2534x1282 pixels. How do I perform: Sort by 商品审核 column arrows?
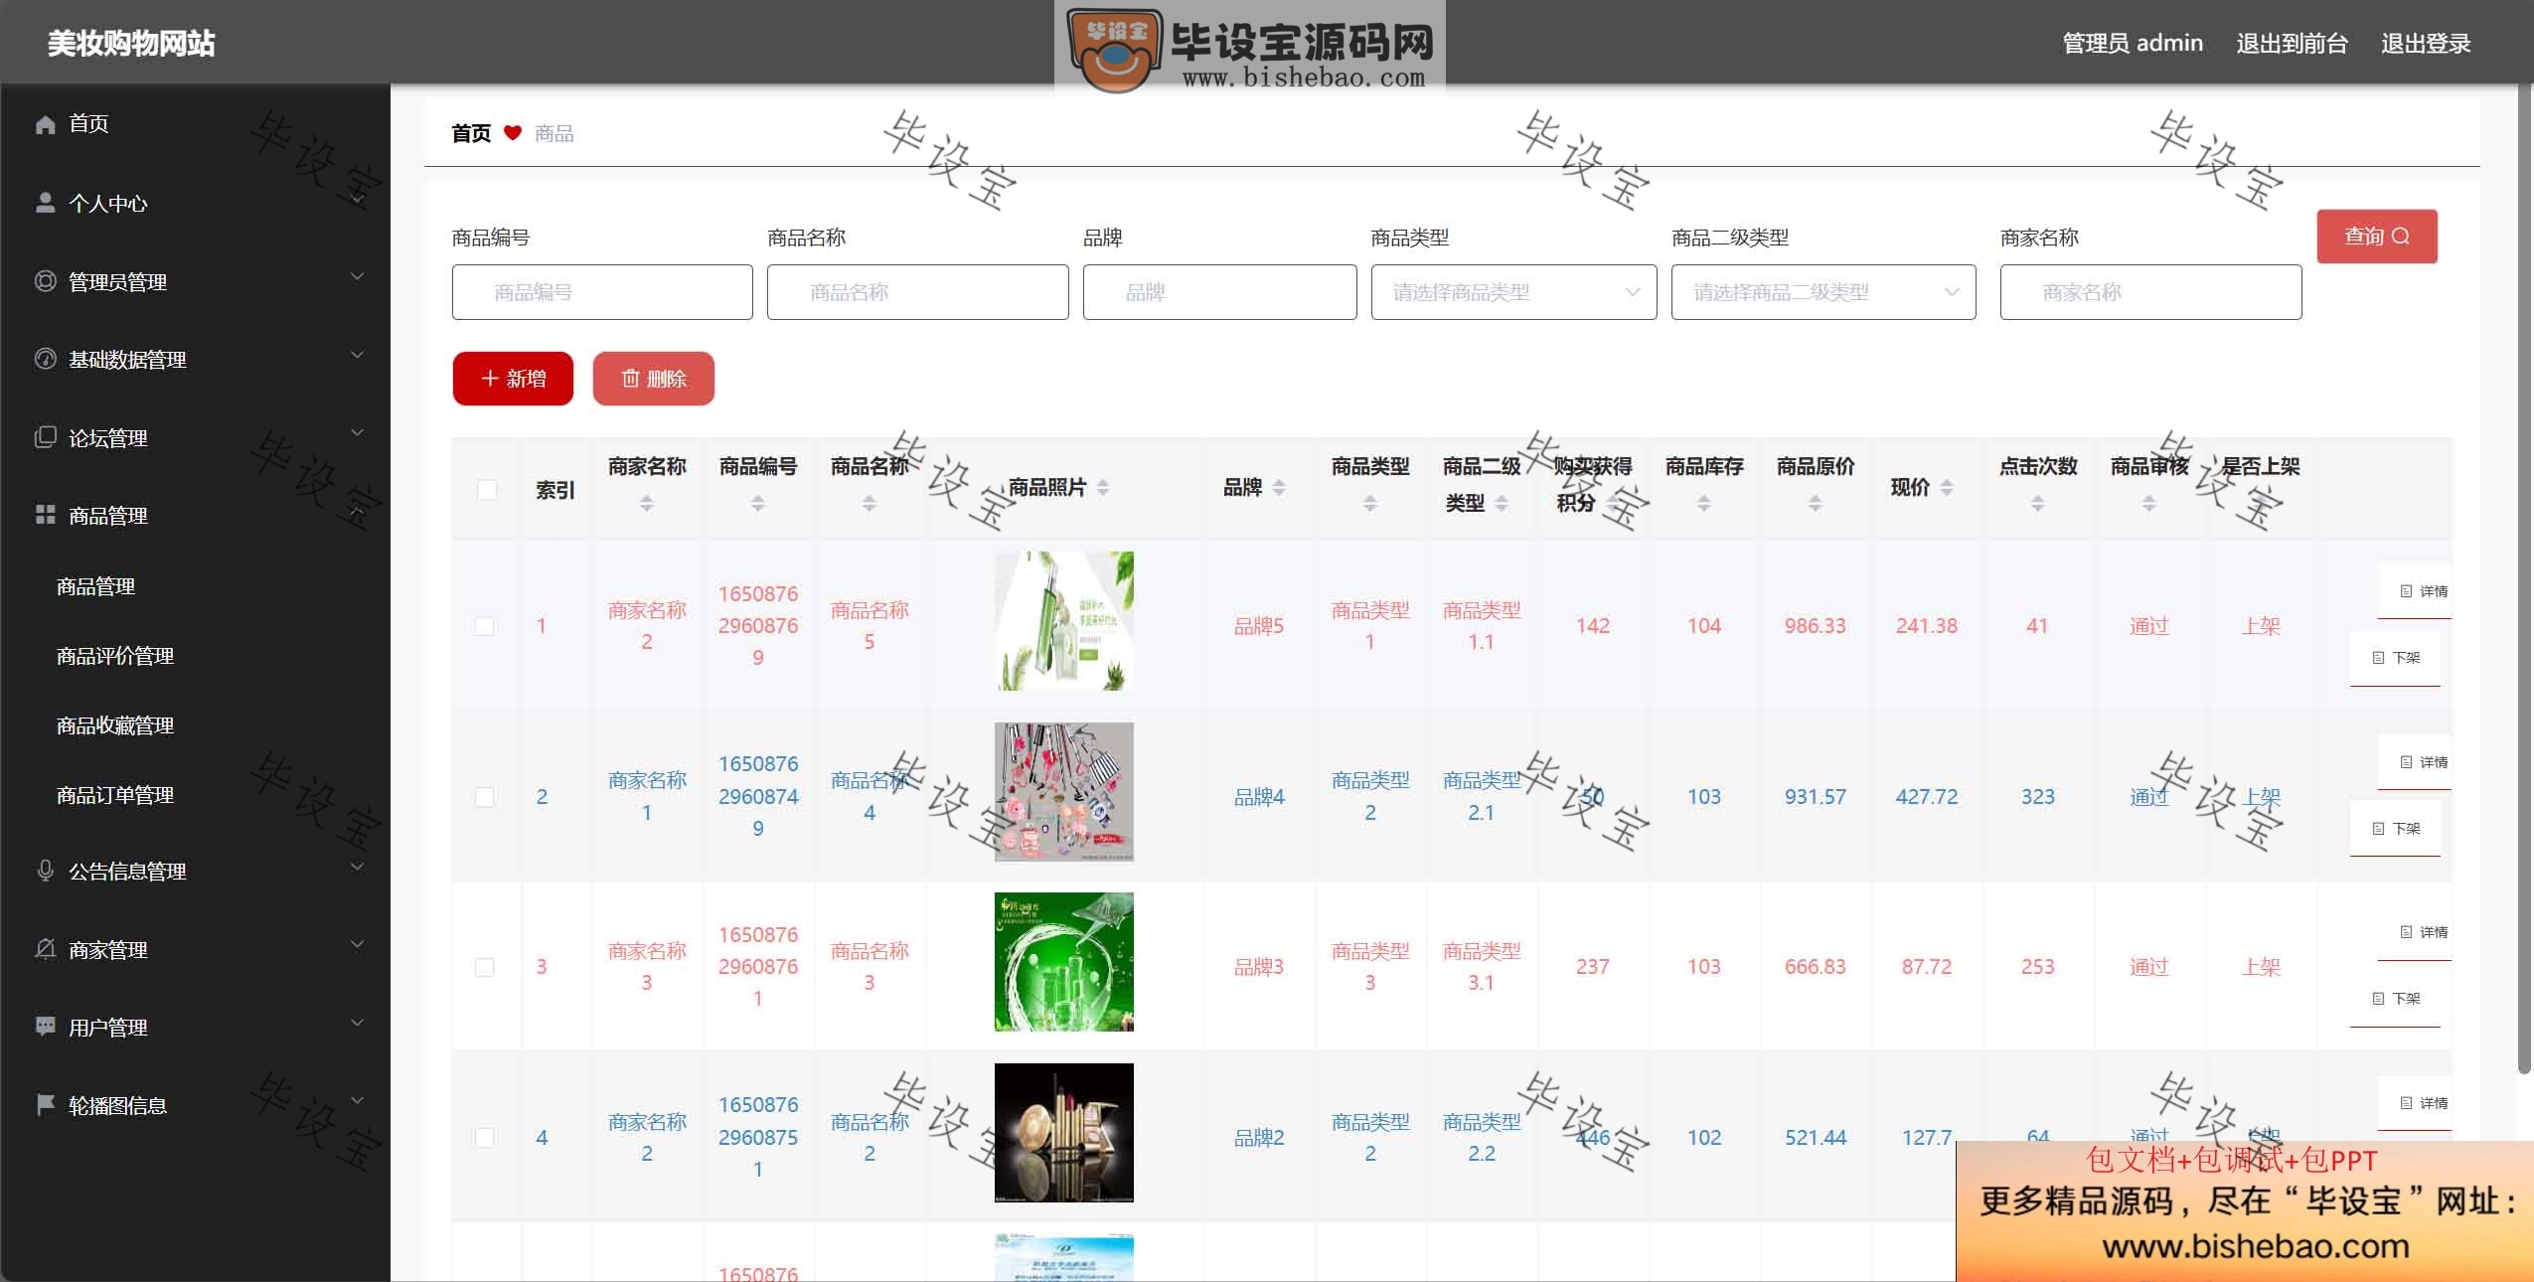click(x=2149, y=504)
